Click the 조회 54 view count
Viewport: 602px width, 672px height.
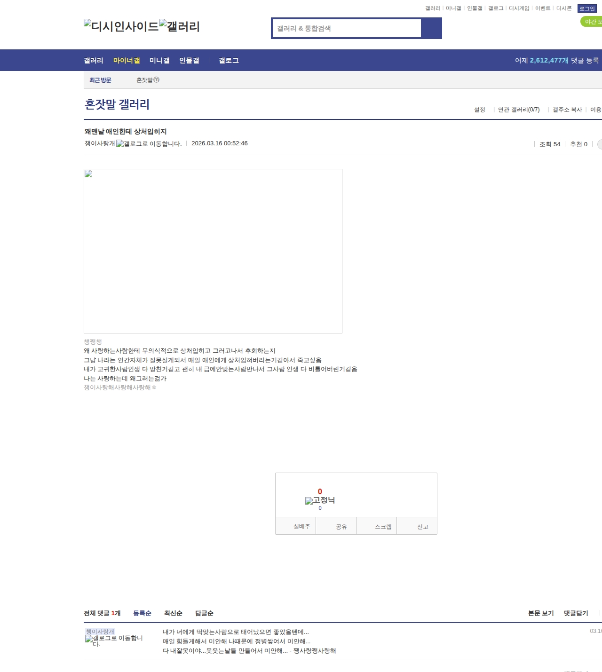[550, 144]
